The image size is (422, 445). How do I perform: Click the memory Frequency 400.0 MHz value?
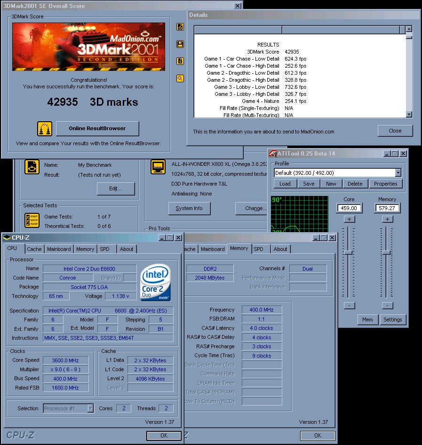pos(262,310)
